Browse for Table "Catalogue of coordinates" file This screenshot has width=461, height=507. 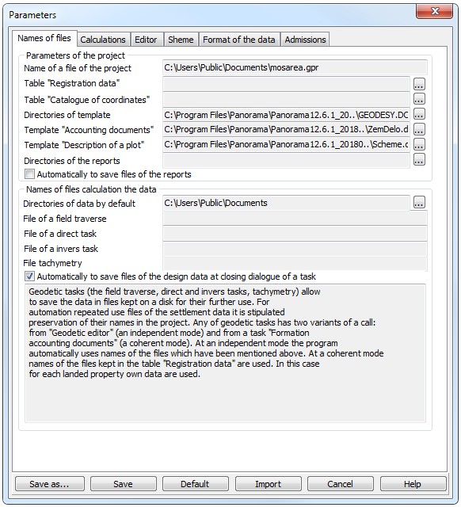click(419, 99)
